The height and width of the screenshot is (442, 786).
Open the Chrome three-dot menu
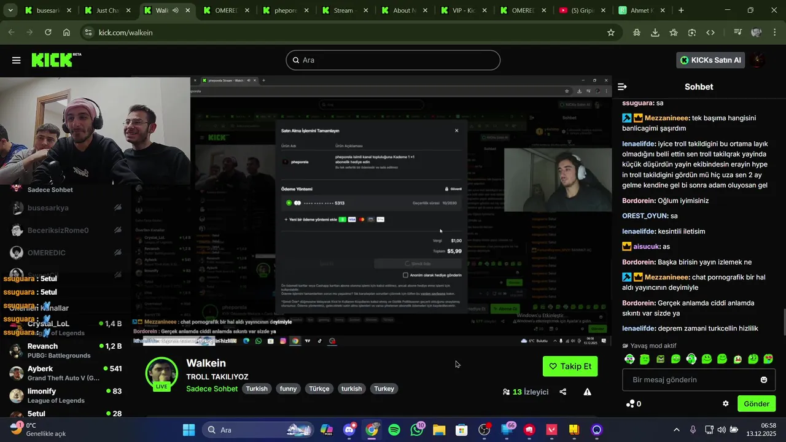click(774, 33)
